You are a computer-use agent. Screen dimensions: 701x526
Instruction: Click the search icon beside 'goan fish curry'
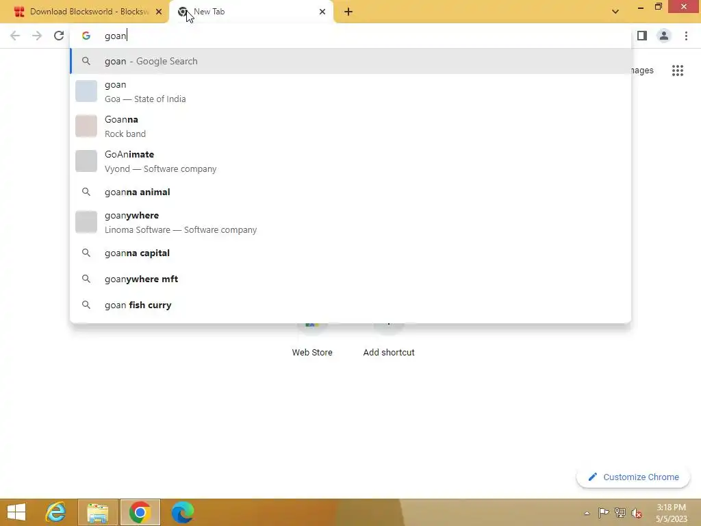click(86, 305)
